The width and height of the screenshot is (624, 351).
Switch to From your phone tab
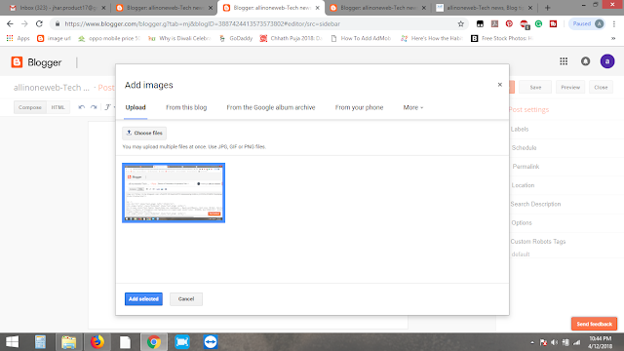359,107
